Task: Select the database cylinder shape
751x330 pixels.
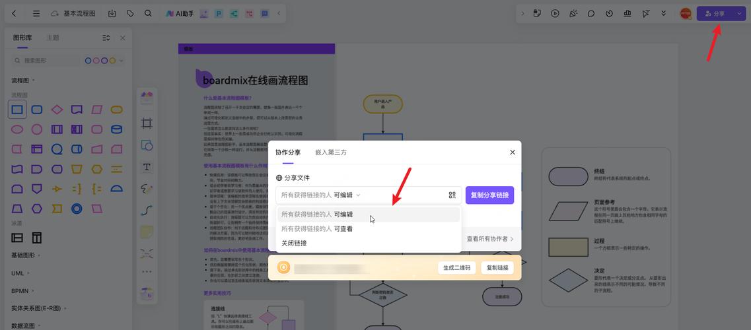Action: 116,129
